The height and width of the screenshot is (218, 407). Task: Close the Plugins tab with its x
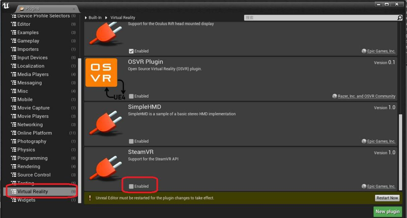74,9
